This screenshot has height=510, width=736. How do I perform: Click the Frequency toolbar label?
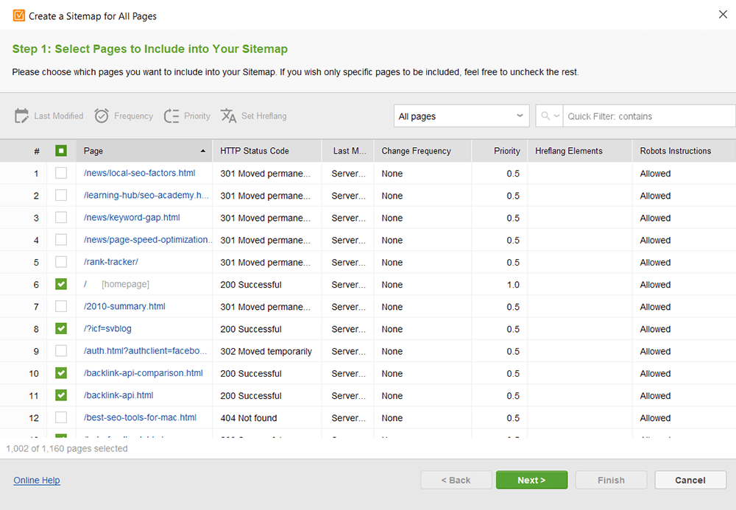[x=133, y=116]
